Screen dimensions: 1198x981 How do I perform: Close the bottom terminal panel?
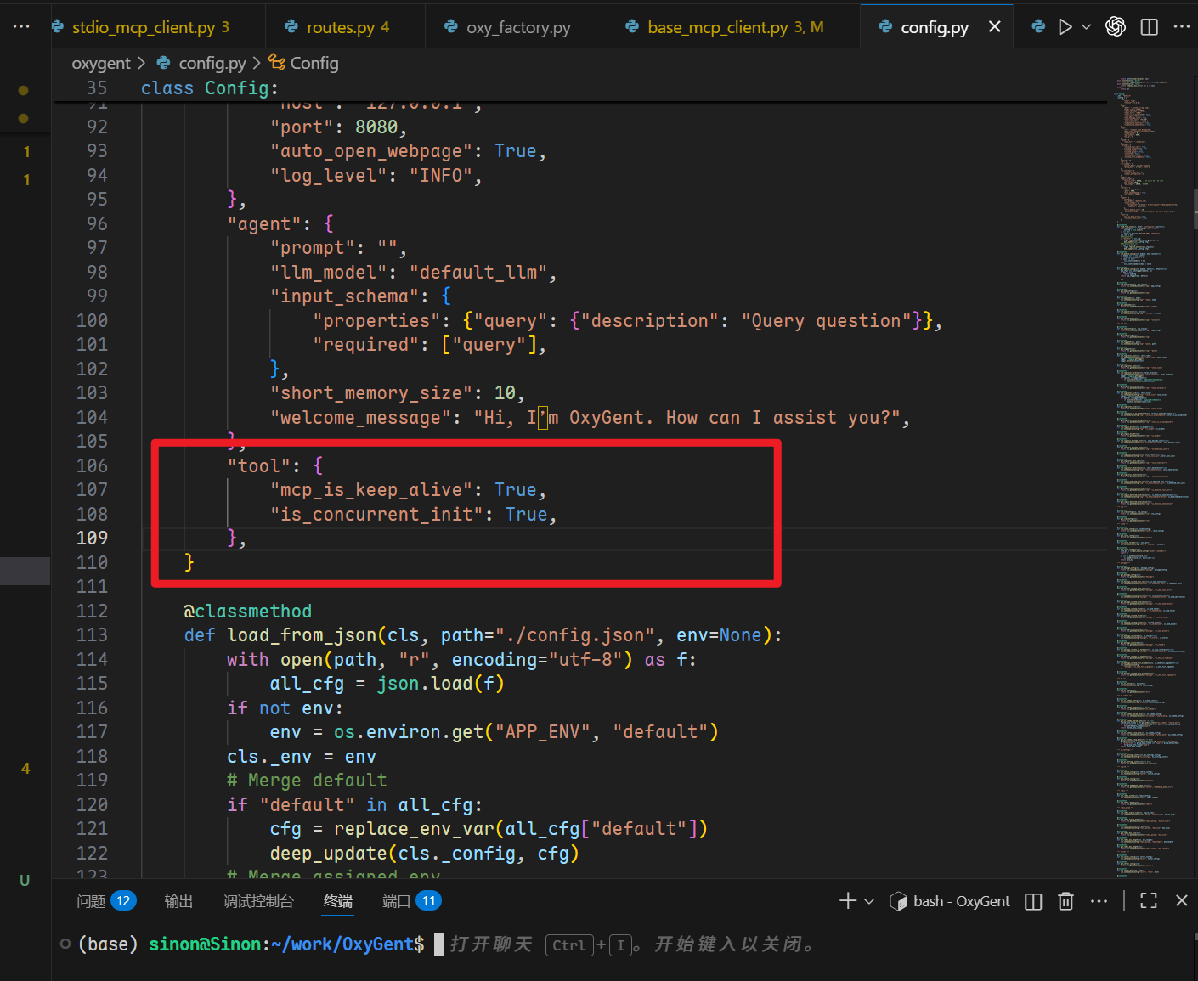click(x=1181, y=901)
